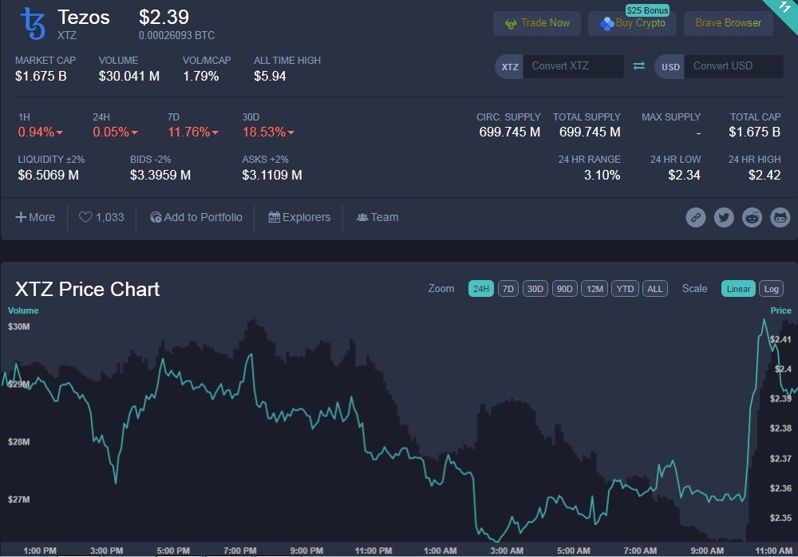
Task: Like Tezos via heart icon
Action: tap(85, 217)
